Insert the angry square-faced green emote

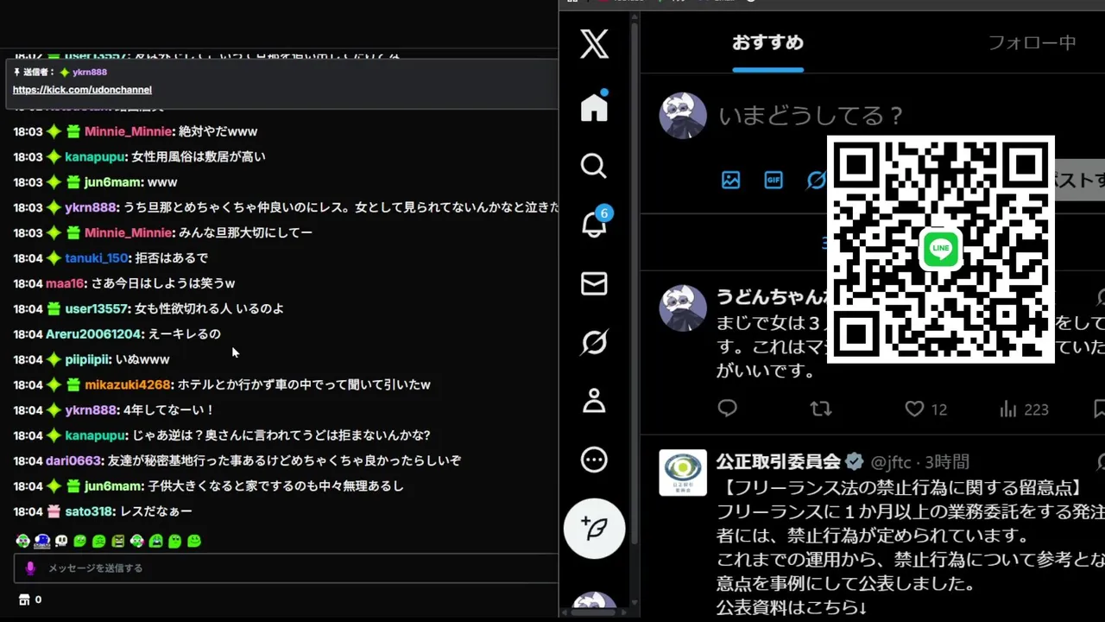(118, 542)
